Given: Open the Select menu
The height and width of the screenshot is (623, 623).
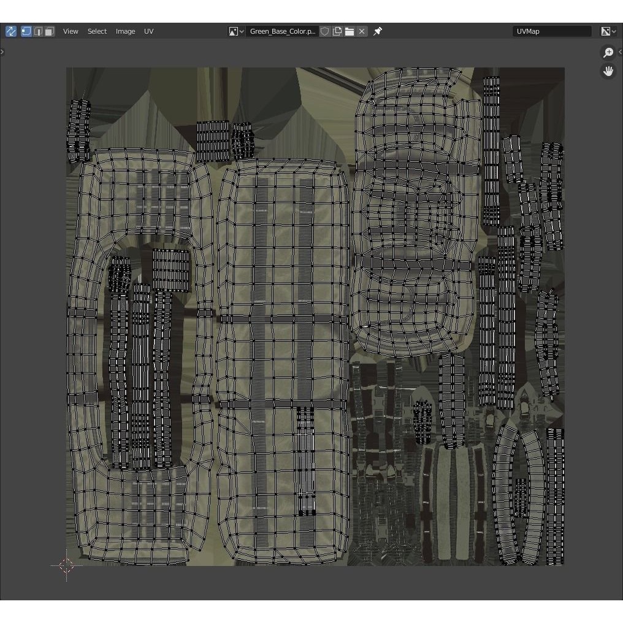Looking at the screenshot, I should pyautogui.click(x=97, y=31).
